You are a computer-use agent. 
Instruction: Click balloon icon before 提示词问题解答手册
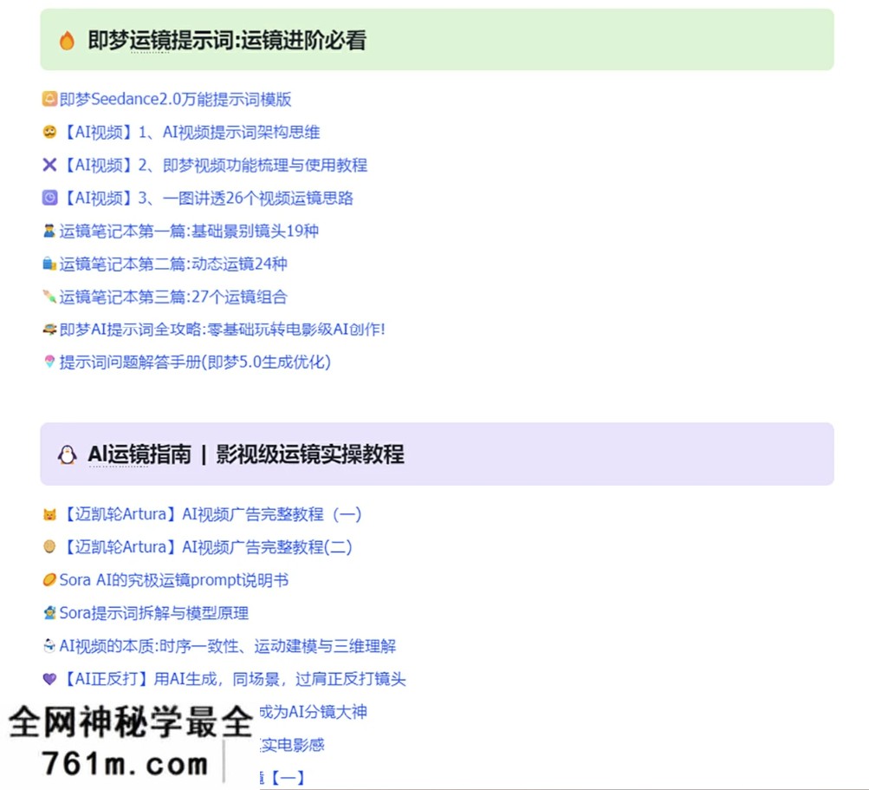coord(50,362)
